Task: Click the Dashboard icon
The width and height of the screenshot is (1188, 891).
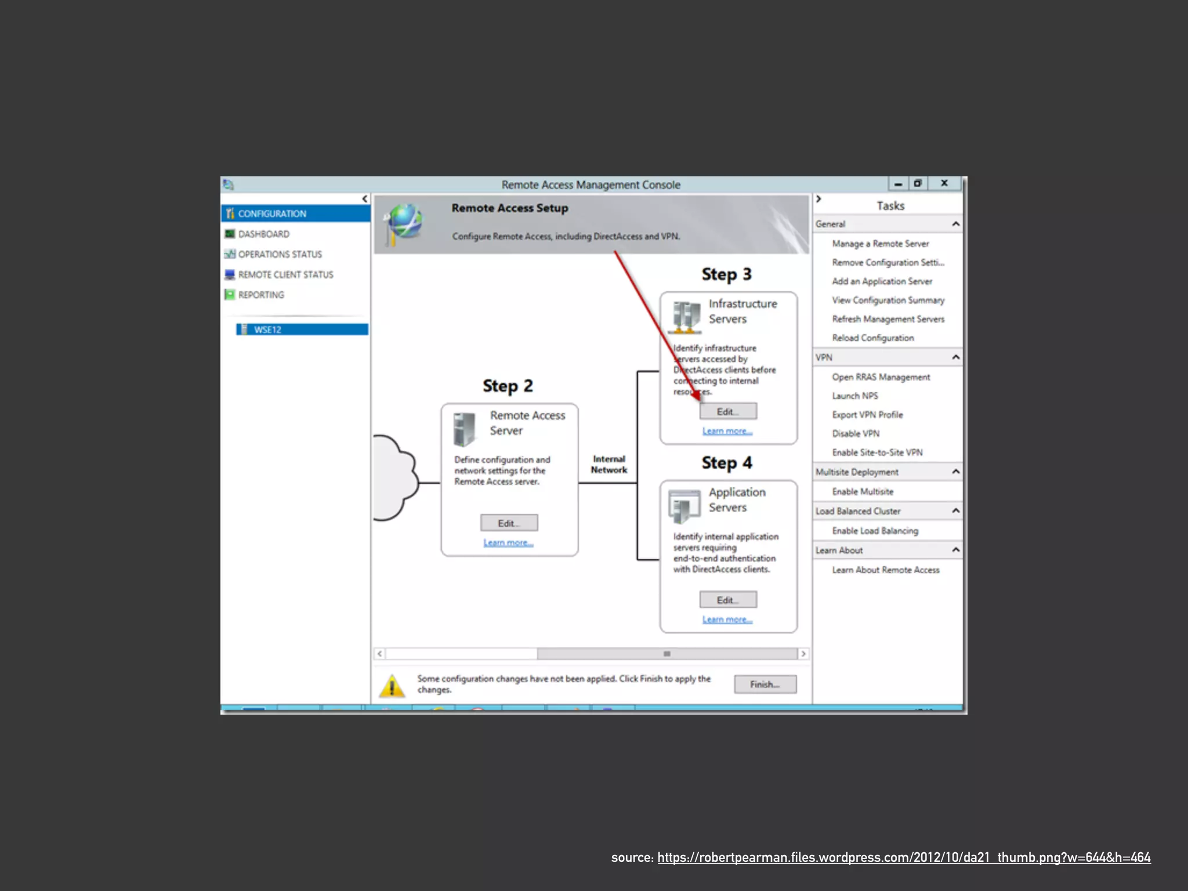Action: point(230,234)
